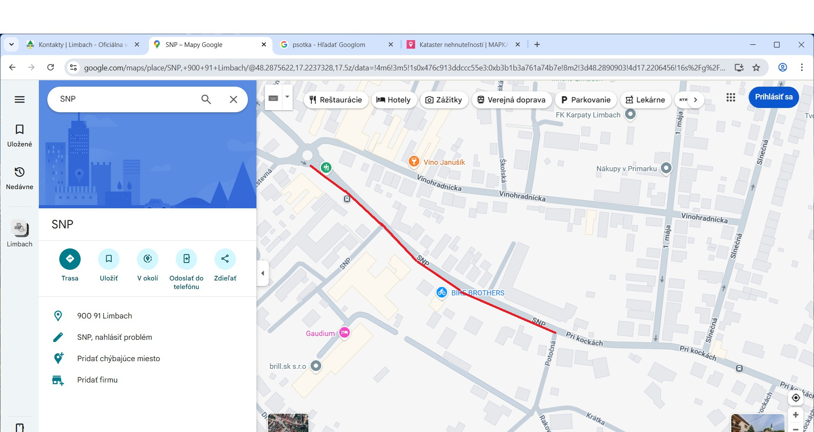Open the Google apps grid

pyautogui.click(x=730, y=98)
